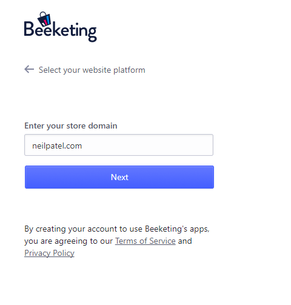Click the shopping bag icon in logo

tap(44, 19)
